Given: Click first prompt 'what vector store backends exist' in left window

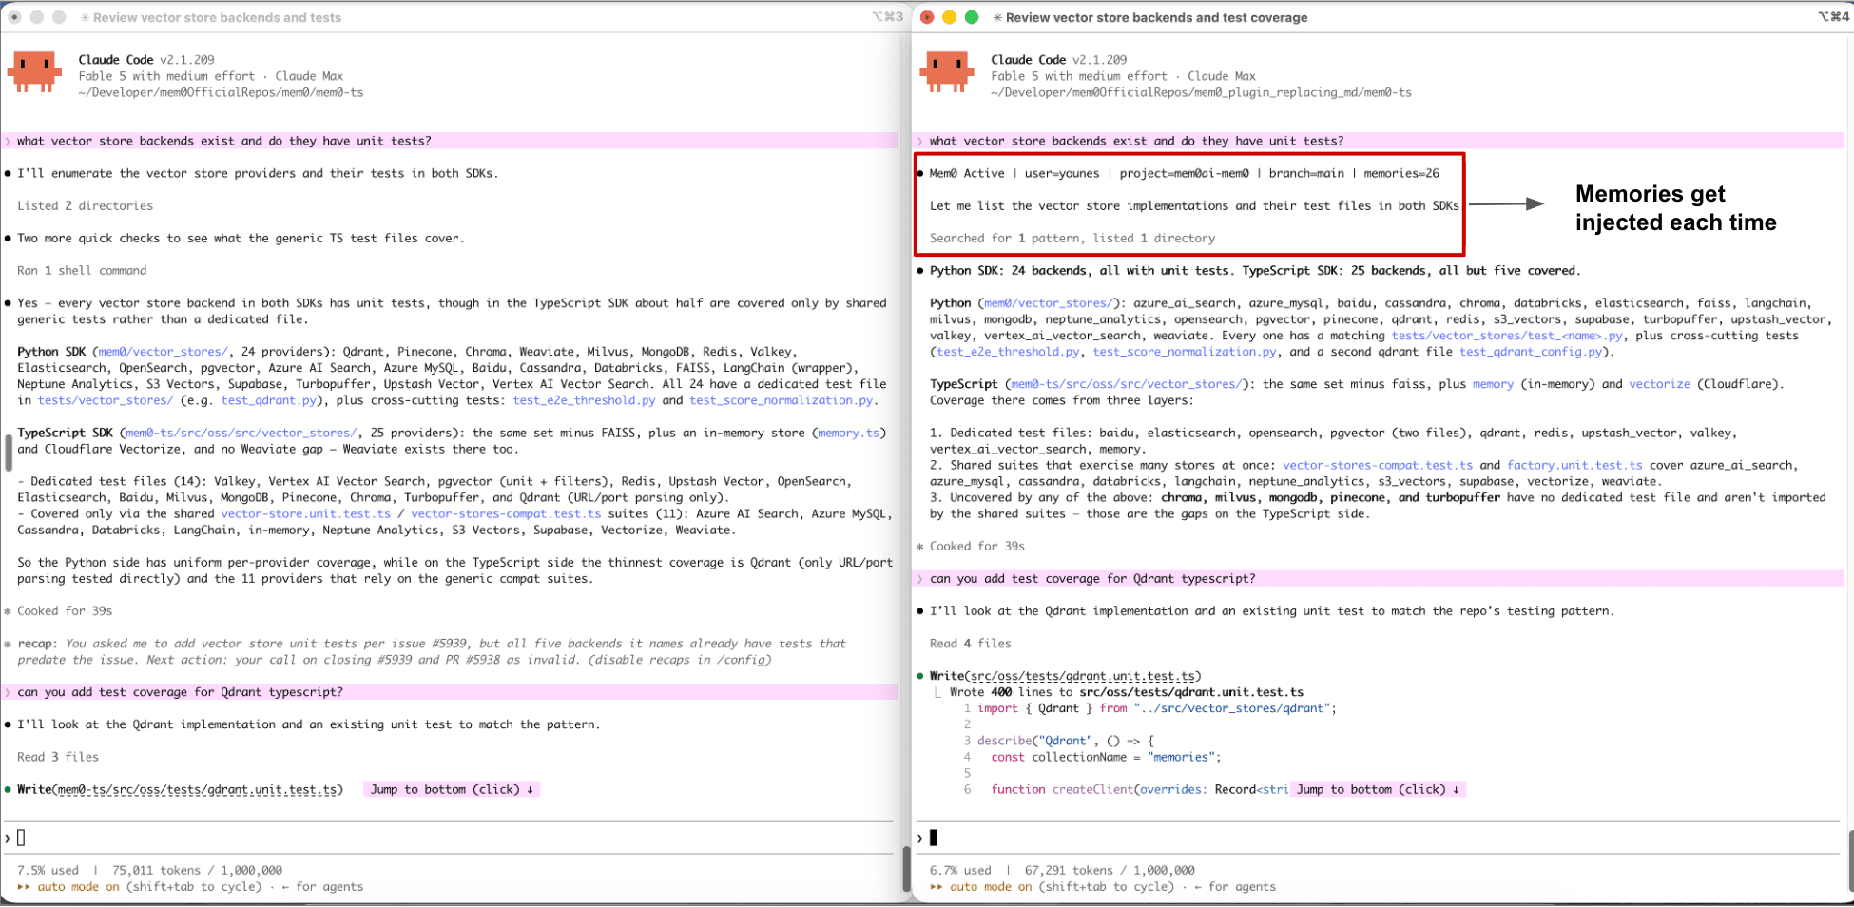Looking at the screenshot, I should coord(450,141).
